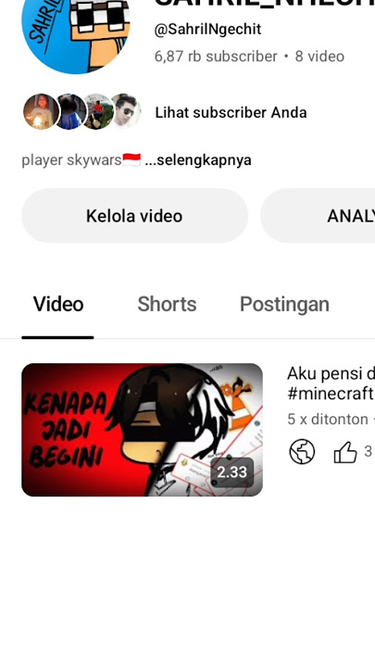Tap subscriber avatar wearing sunglasses
Screen dimensions: 375x667
127,111
